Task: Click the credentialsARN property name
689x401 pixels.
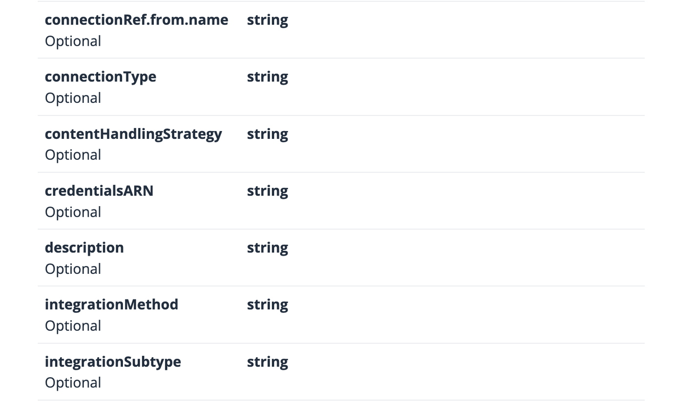Action: click(x=99, y=191)
